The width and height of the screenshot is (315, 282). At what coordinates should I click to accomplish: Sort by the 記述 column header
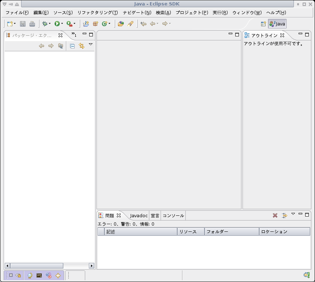(141, 232)
